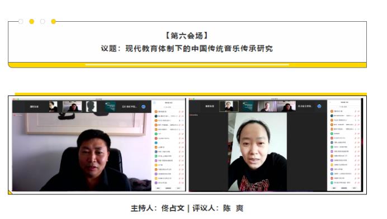Click bottom-left button in left participant panel

[x=158, y=188]
